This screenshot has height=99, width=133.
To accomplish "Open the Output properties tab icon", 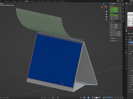I will pos(126,39).
